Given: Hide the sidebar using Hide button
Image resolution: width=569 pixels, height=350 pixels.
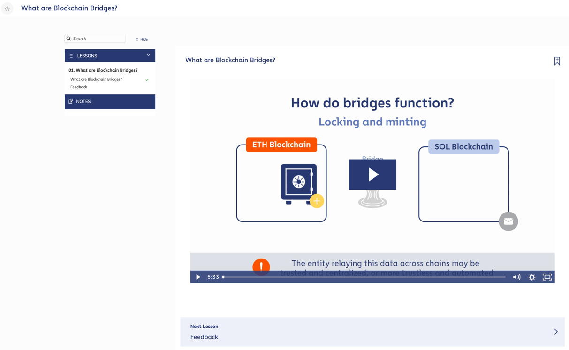Looking at the screenshot, I should pos(142,39).
